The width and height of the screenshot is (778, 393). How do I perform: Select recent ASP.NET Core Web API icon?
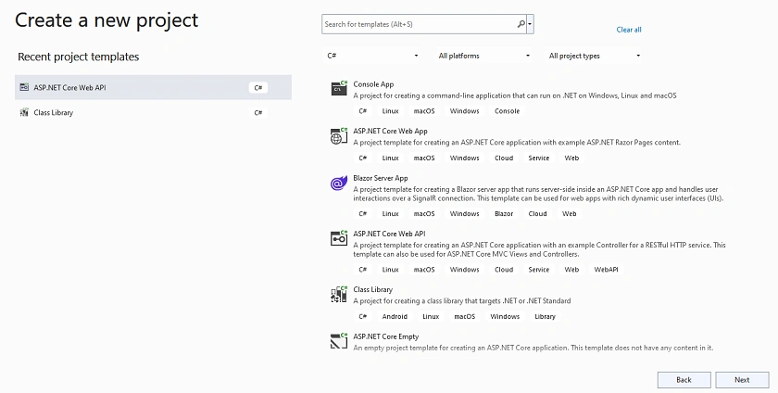point(24,87)
